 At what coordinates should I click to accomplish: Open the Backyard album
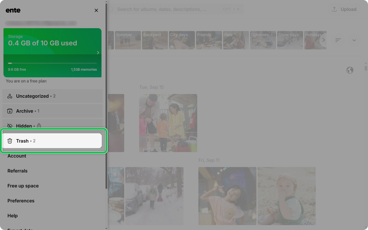click(x=155, y=40)
